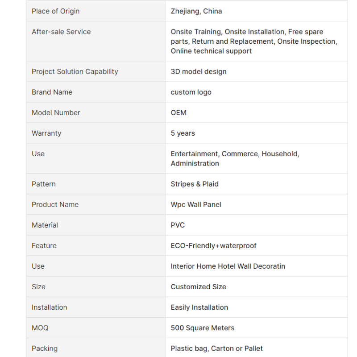The height and width of the screenshot is (357, 357).
Task: Select the "Onsite Training, Onsite Installation" text
Action: click(x=228, y=32)
